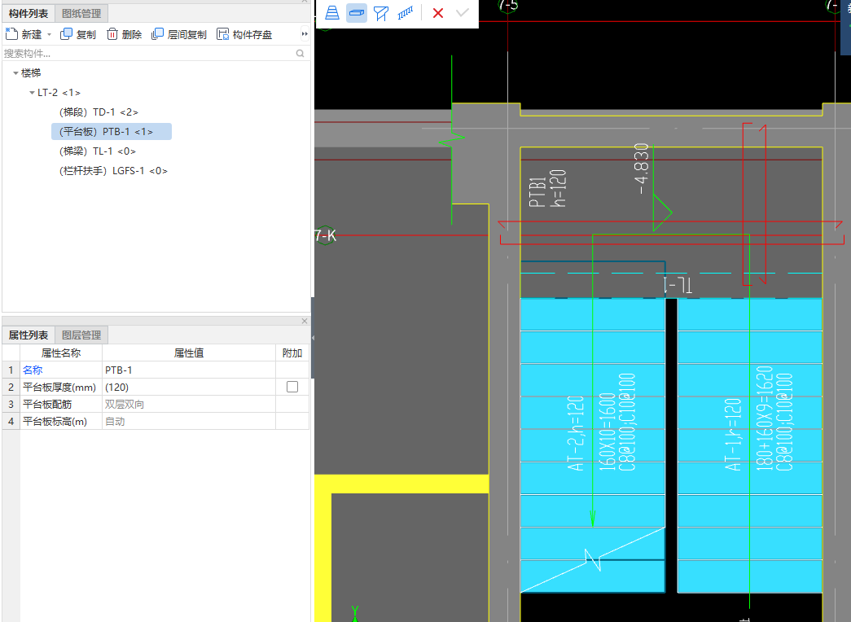Switch to the 构件列表 tab

[29, 13]
